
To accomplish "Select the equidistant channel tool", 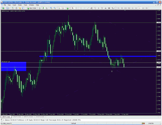I will [x=91, y=8].
